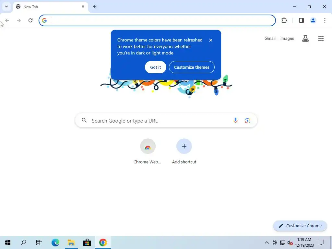Viewport: 332px width, 249px height.
Task: Open the Google apps grid
Action: (x=321, y=39)
